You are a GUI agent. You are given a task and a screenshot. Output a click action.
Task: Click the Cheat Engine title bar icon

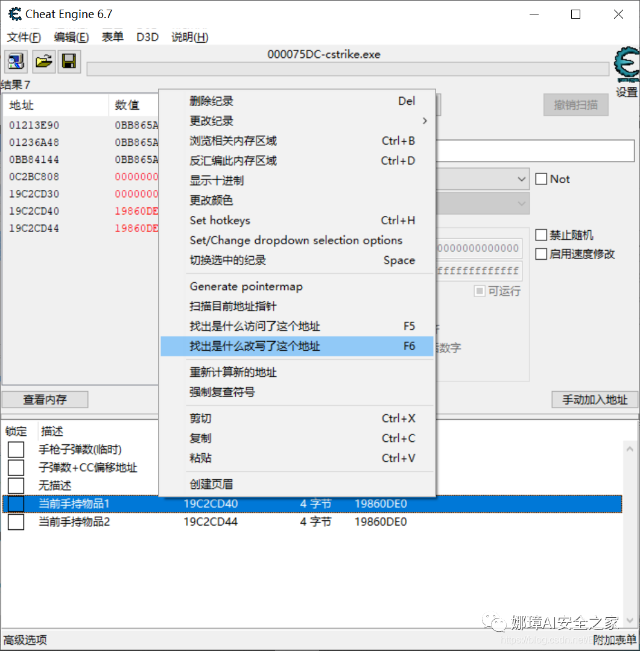click(15, 14)
